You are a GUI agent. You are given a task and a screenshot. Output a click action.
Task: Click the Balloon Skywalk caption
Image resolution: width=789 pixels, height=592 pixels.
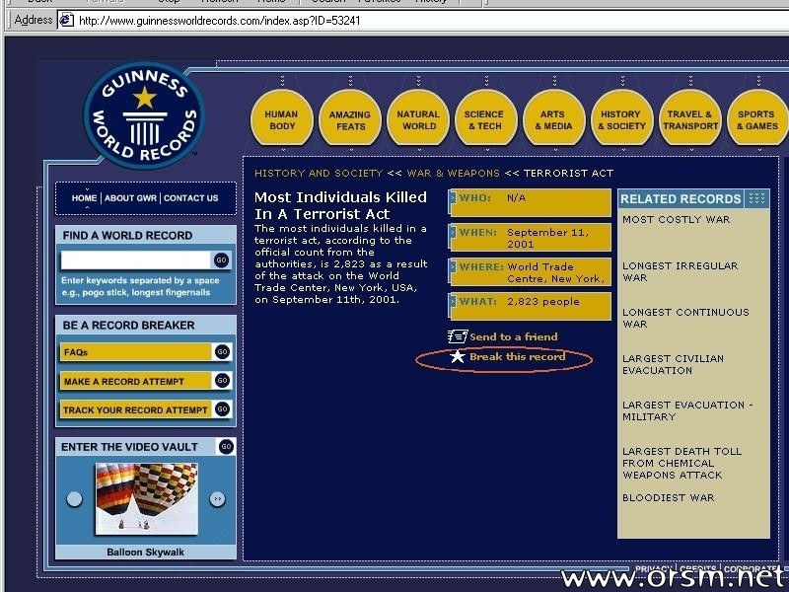pyautogui.click(x=145, y=553)
